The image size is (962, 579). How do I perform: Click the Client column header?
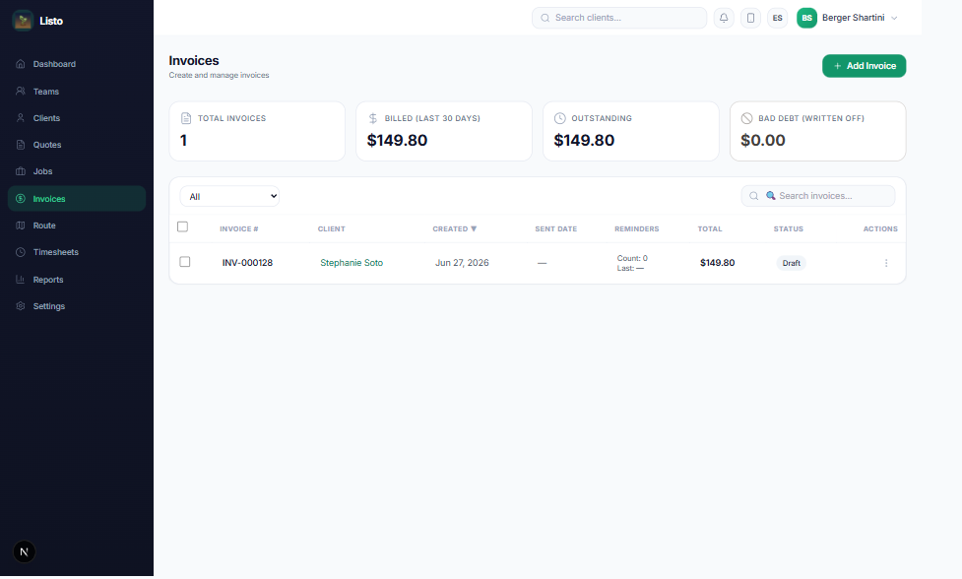pyautogui.click(x=331, y=228)
